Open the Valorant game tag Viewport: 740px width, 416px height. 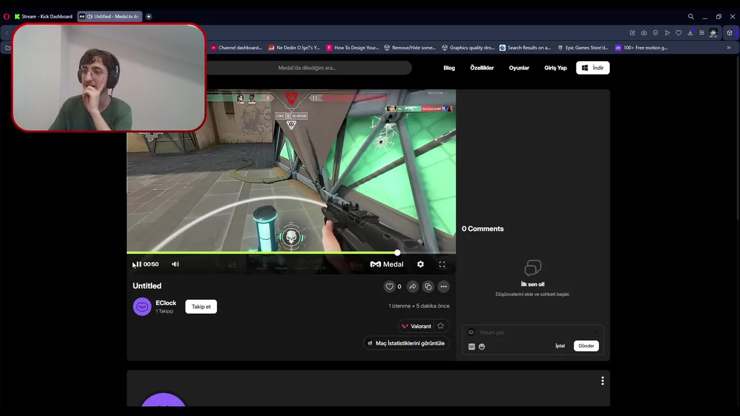[x=416, y=326]
